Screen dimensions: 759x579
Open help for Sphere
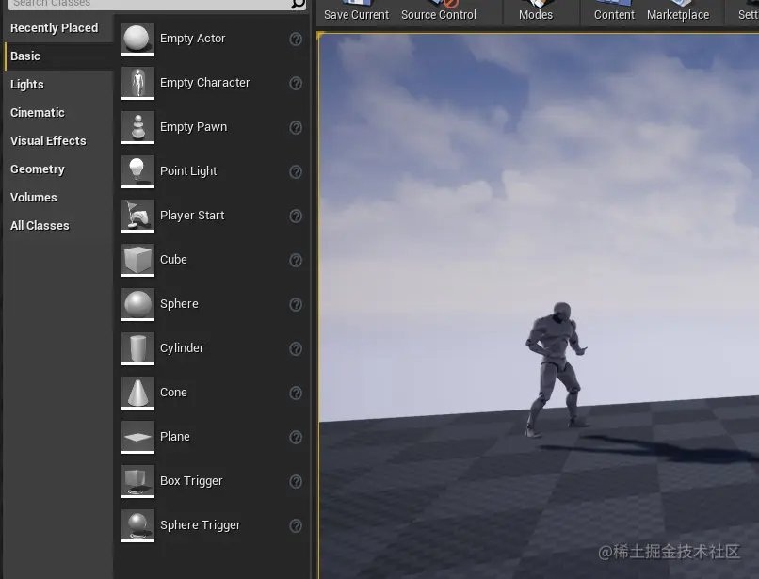[x=296, y=304]
